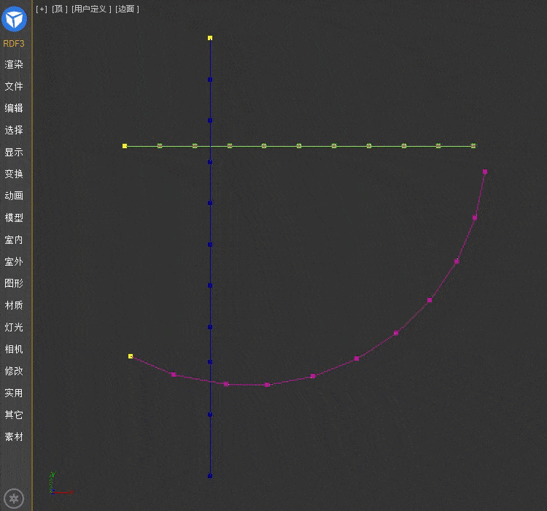This screenshot has height=511, width=547.
Task: Open the 图形 menu
Action: [x=14, y=283]
